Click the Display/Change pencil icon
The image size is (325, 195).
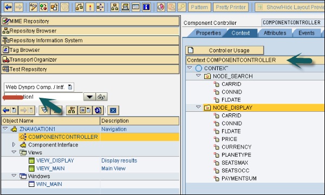[33, 7]
